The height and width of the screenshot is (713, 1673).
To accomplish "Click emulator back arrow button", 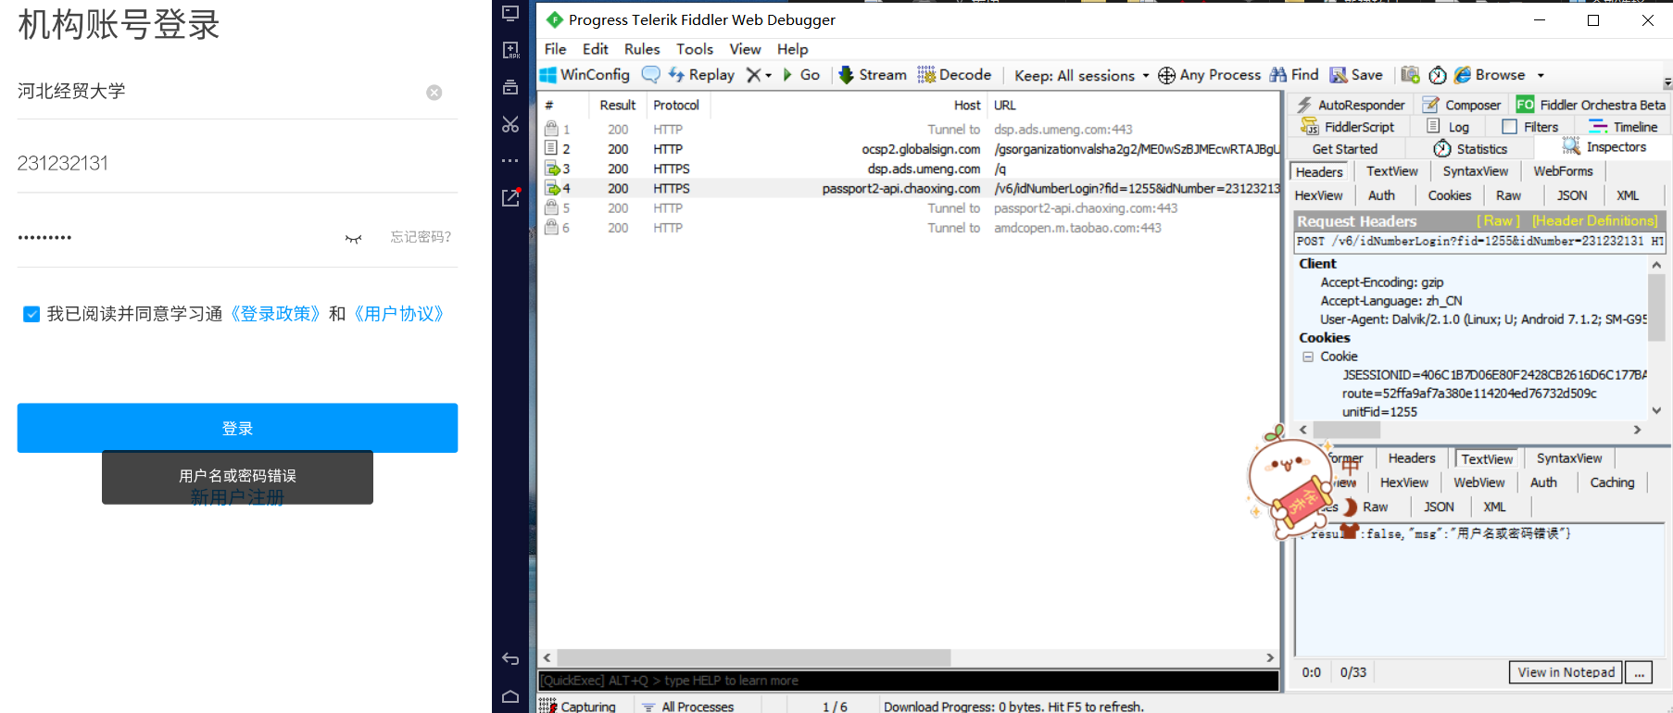I will pyautogui.click(x=510, y=659).
